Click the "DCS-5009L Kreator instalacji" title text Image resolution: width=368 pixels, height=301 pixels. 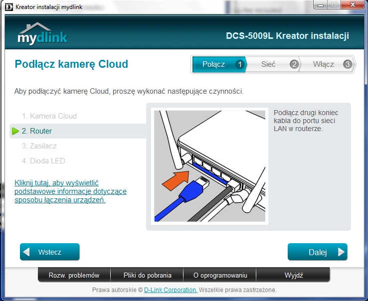[x=287, y=36]
